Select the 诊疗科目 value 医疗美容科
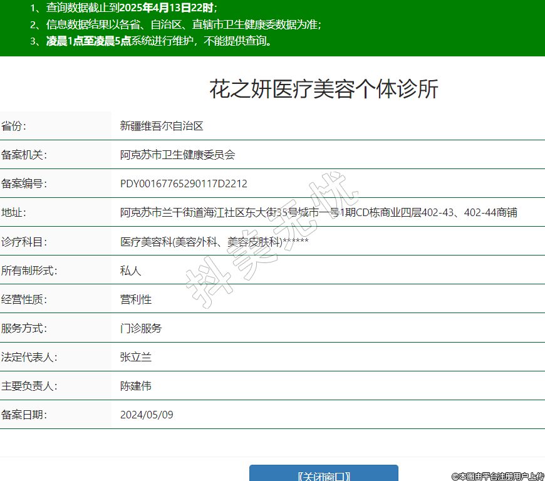The width and height of the screenshot is (545, 481). coord(214,242)
